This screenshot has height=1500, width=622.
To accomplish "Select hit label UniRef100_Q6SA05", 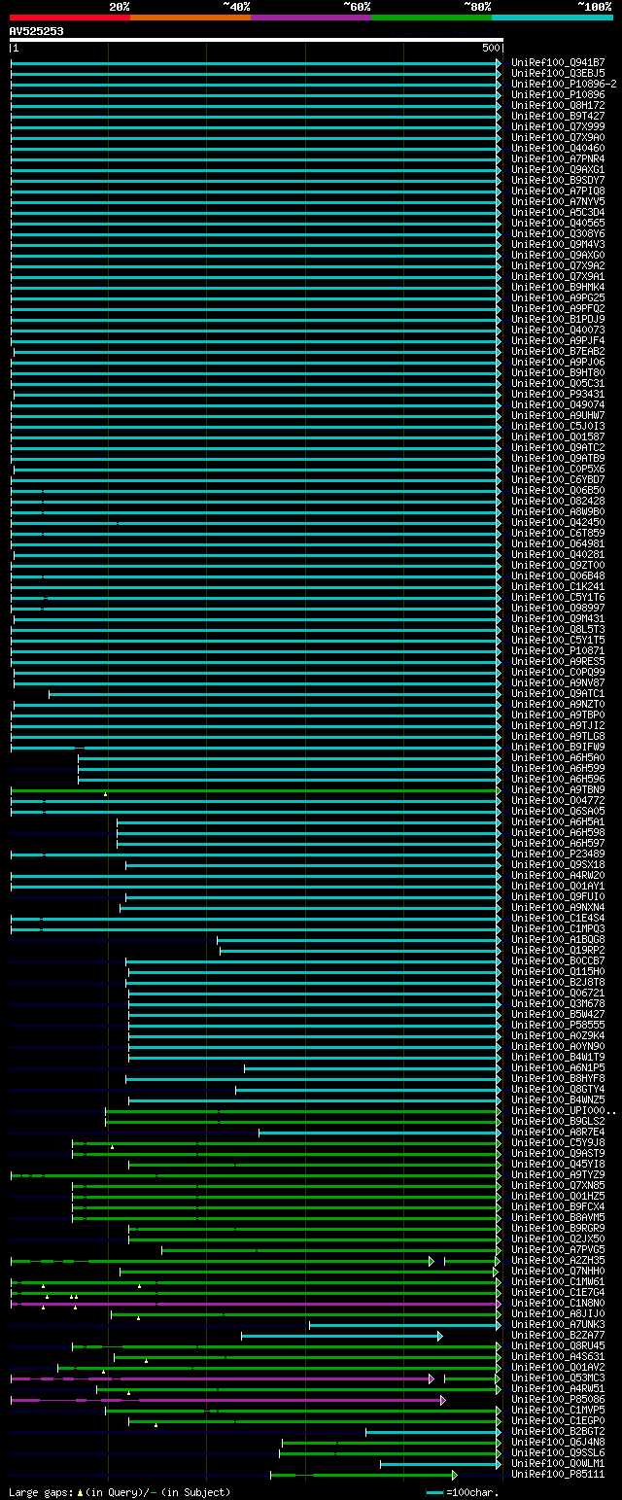I will [x=558, y=812].
